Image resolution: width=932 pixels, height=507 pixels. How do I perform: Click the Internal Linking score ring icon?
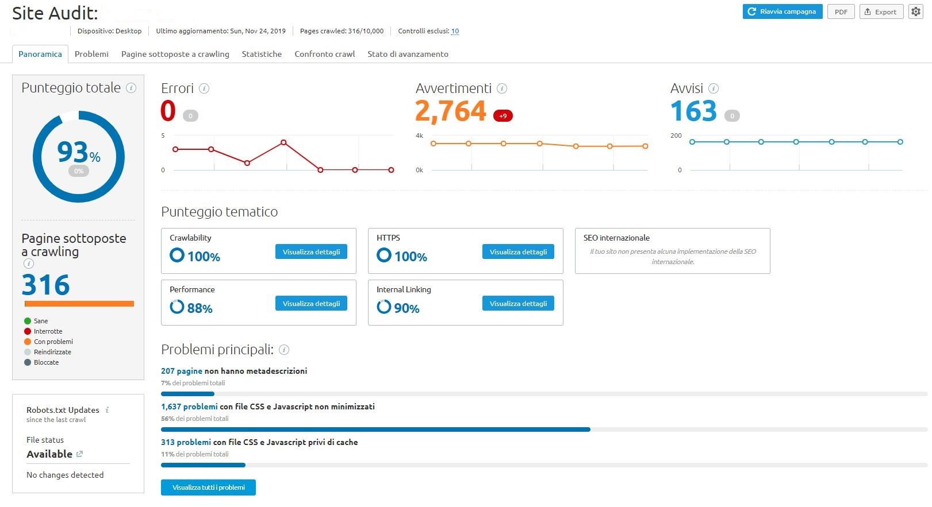384,307
